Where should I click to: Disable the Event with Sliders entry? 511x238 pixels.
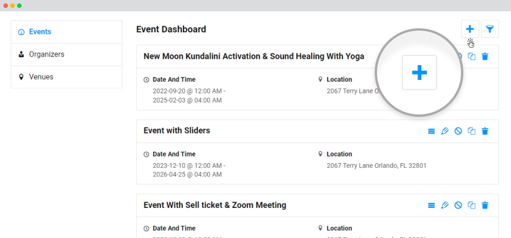458,131
